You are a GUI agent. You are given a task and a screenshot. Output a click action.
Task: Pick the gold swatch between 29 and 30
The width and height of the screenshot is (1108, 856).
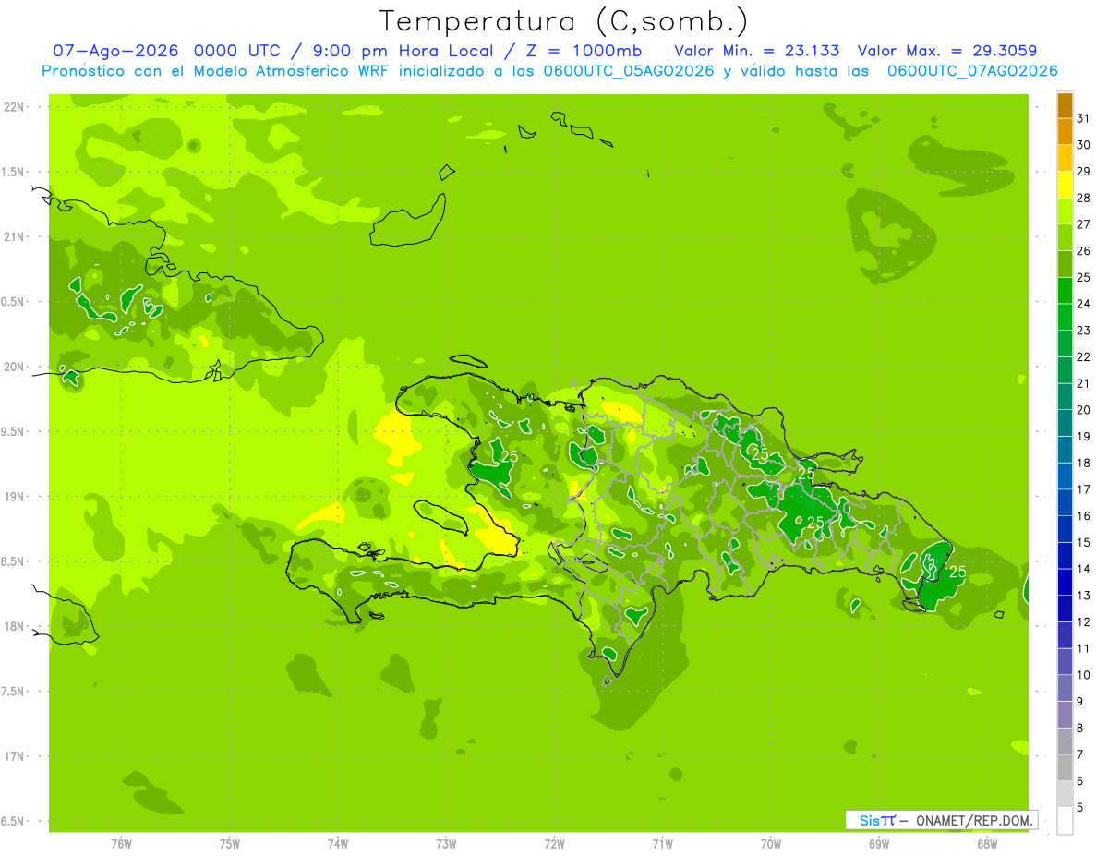click(1065, 159)
